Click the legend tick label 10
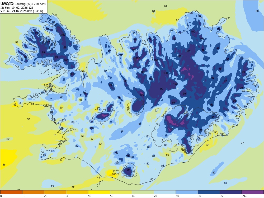This screenshot has height=198, width=264. 24,196
